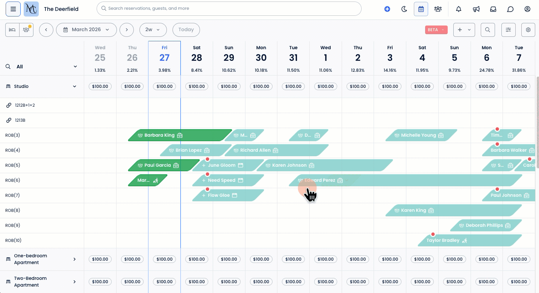Open notifications bell
Viewport: 539px width, 293px height.
(459, 9)
